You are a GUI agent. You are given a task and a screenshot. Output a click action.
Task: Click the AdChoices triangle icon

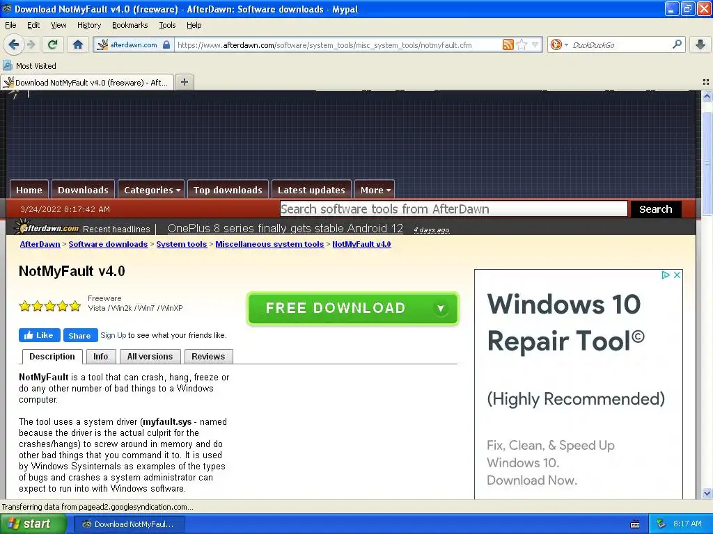tap(665, 275)
